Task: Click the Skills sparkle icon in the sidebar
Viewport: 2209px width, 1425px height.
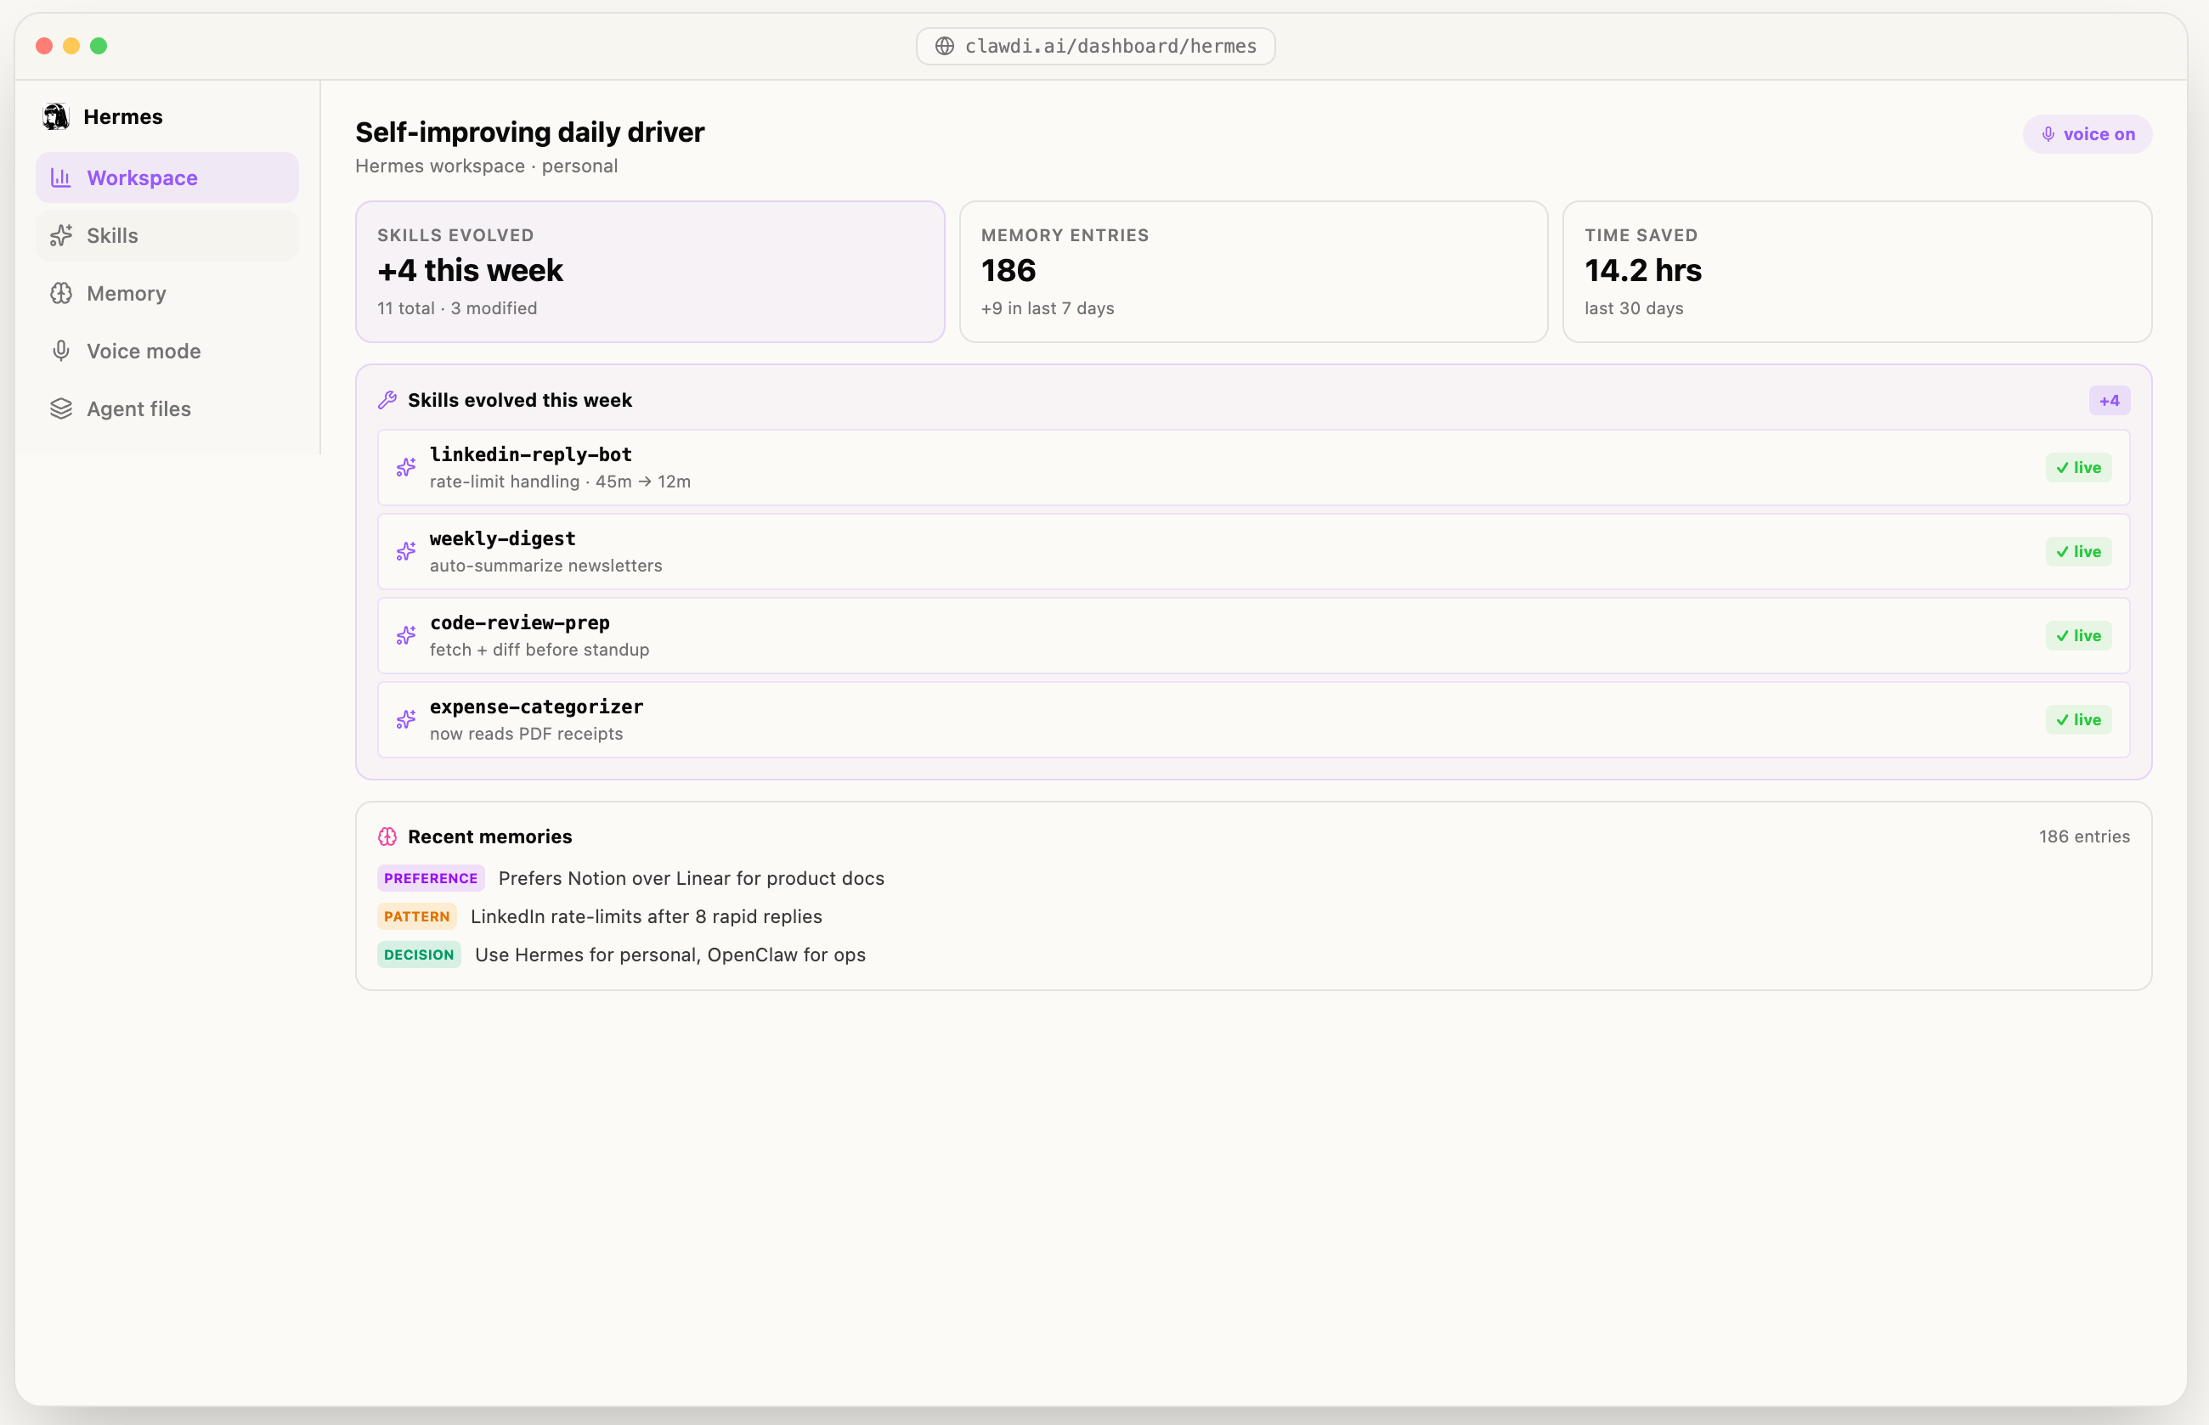Action: tap(61, 235)
